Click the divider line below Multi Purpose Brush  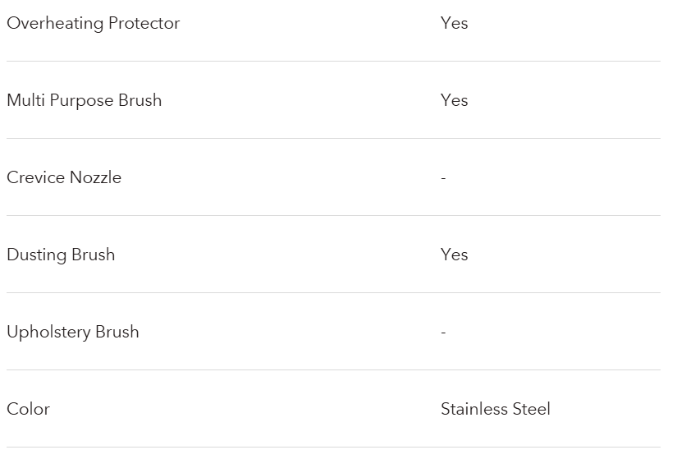click(x=333, y=138)
